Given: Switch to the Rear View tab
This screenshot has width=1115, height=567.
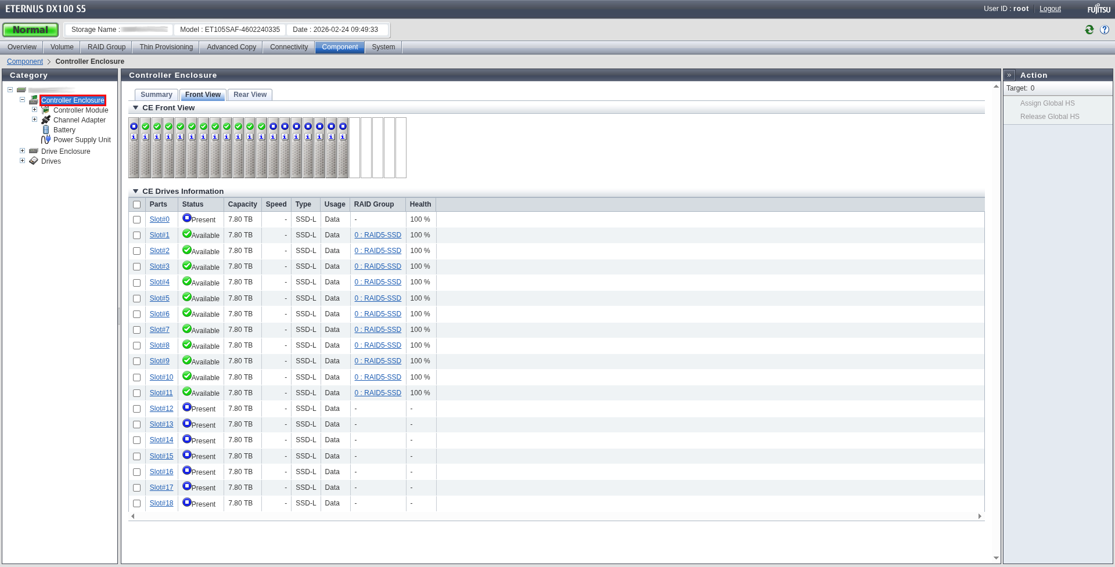Looking at the screenshot, I should click(x=250, y=95).
